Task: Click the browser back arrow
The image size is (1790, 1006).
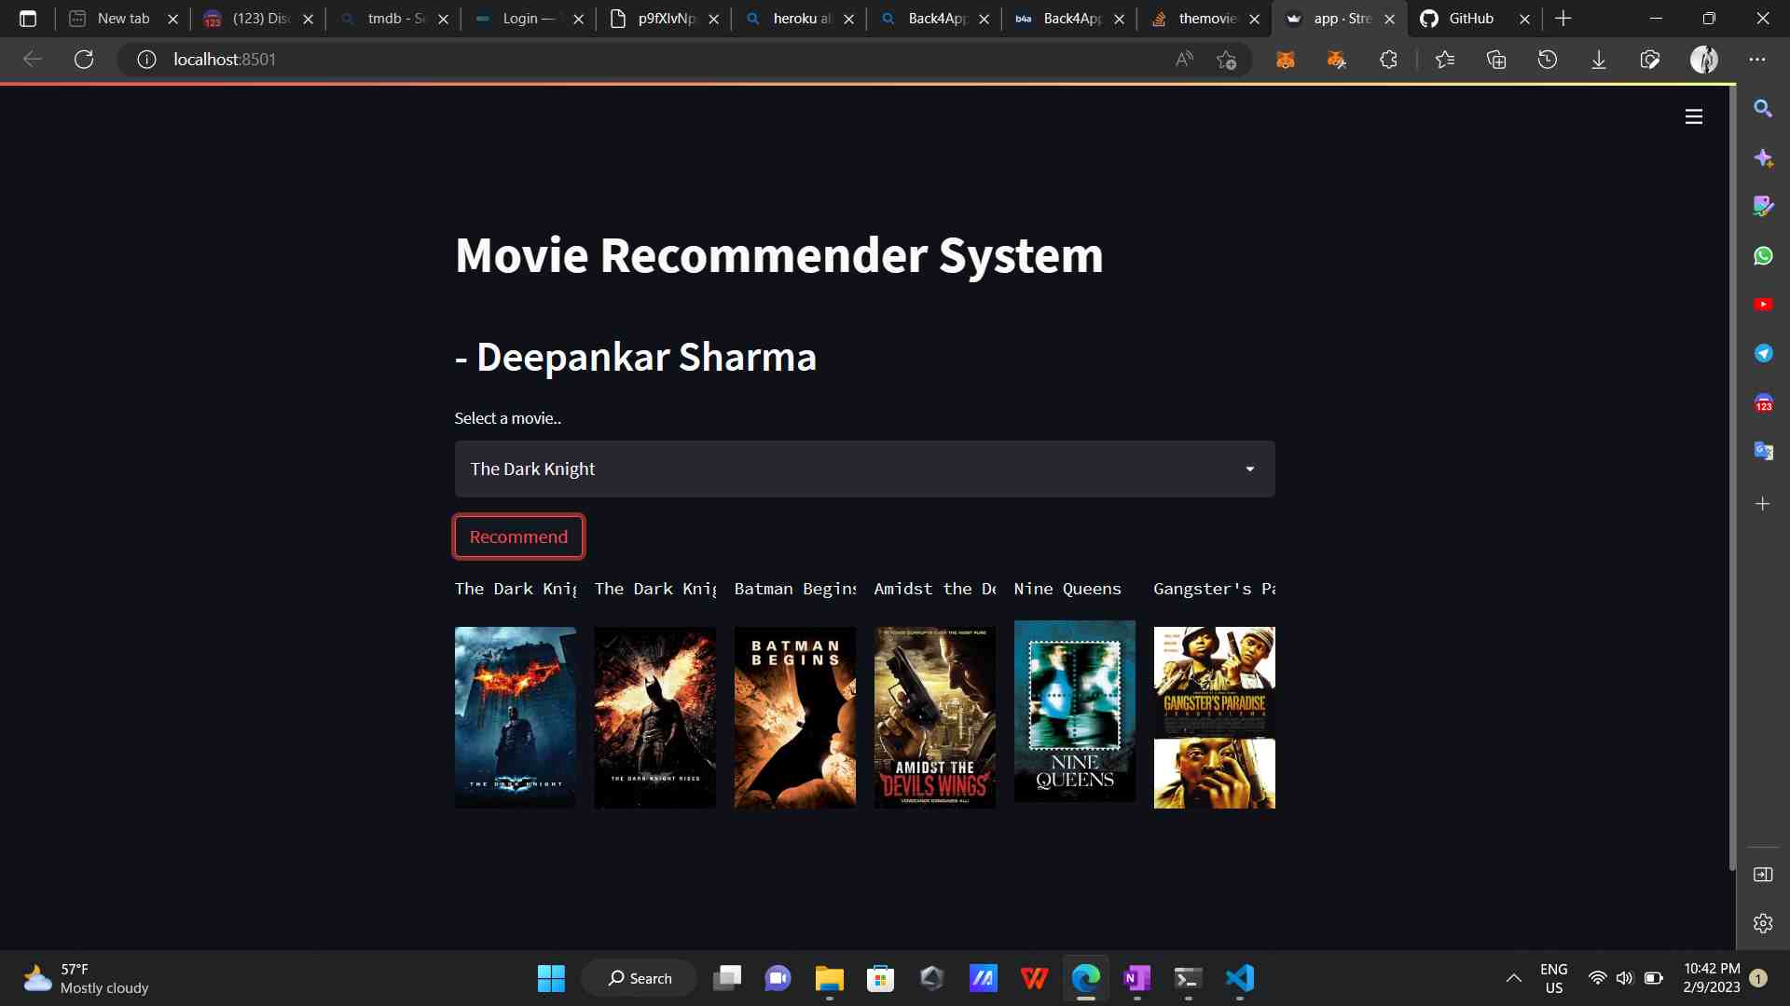Action: [x=33, y=60]
